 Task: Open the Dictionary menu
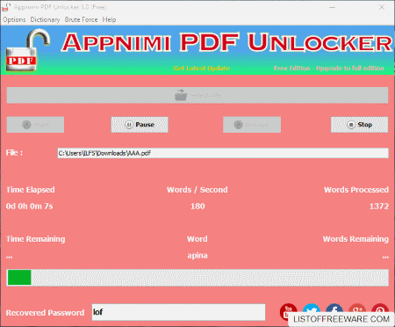45,19
